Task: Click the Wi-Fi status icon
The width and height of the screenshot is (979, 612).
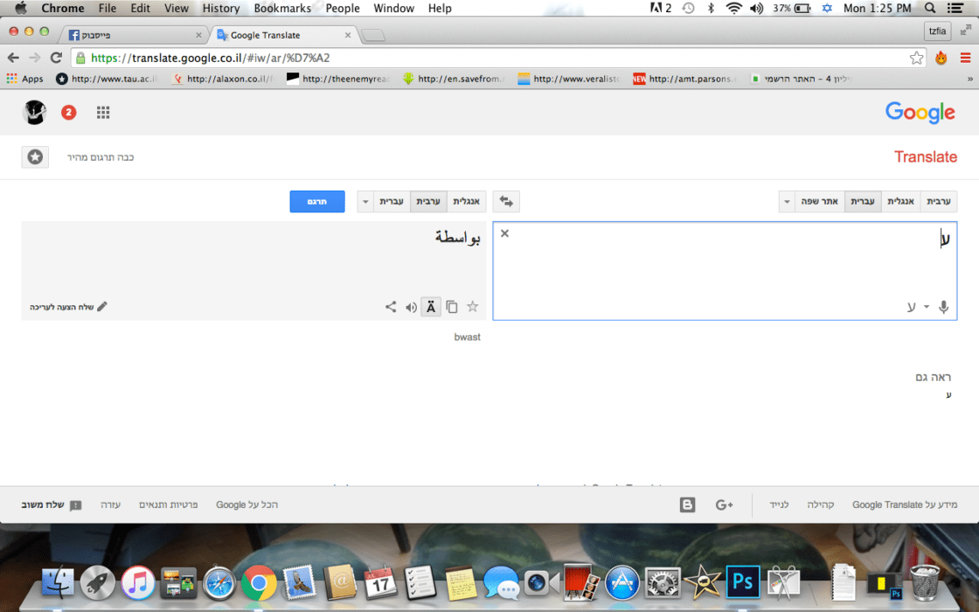Action: (x=733, y=8)
